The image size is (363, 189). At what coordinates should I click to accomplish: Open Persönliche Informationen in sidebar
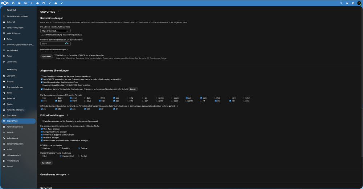(19, 16)
